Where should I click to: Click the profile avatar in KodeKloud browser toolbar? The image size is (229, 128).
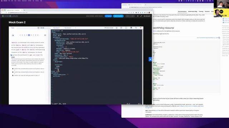[x=149, y=13]
